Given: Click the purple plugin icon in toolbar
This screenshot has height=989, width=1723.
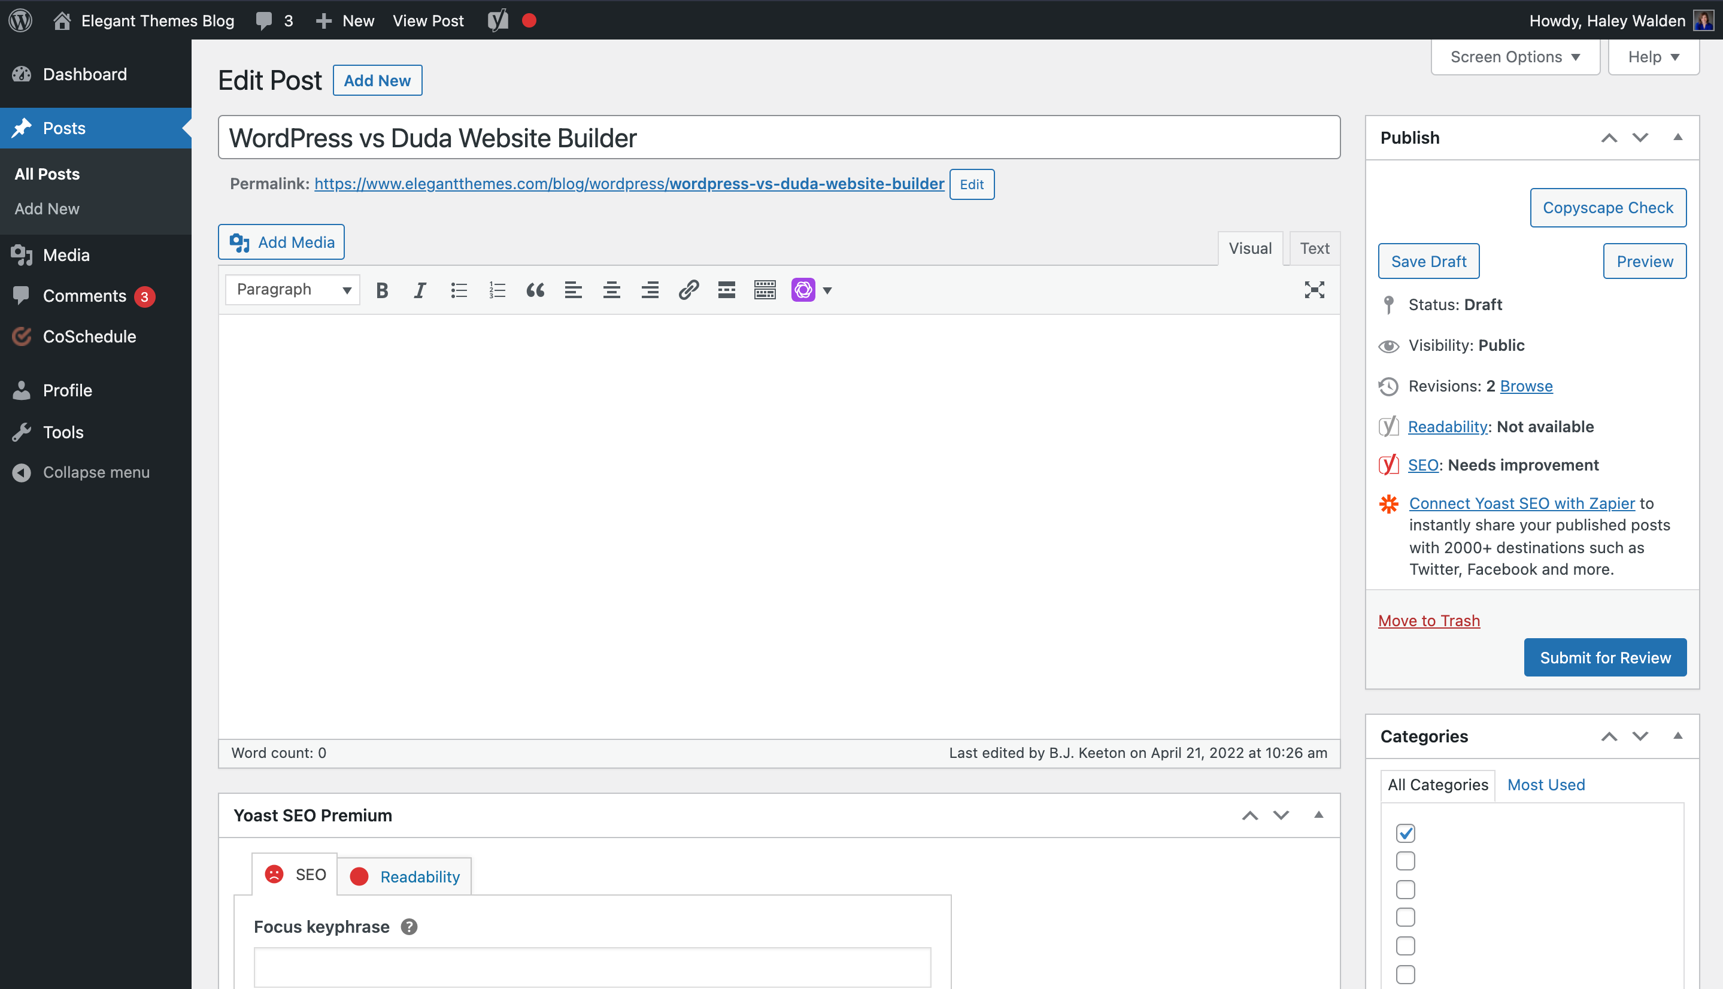Looking at the screenshot, I should click(x=803, y=290).
